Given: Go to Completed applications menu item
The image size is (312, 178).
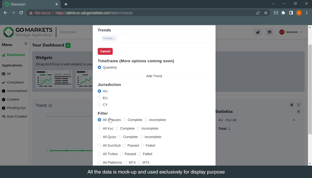Looking at the screenshot, I should [15, 82].
